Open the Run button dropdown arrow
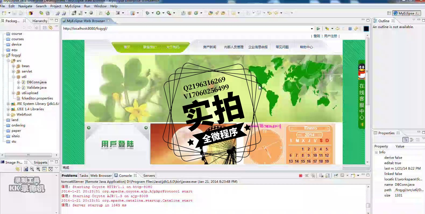The height and width of the screenshot is (214, 425). [x=163, y=13]
